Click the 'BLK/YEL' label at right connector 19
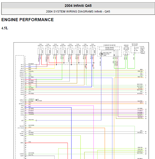155x159 pixels. tap(140, 118)
